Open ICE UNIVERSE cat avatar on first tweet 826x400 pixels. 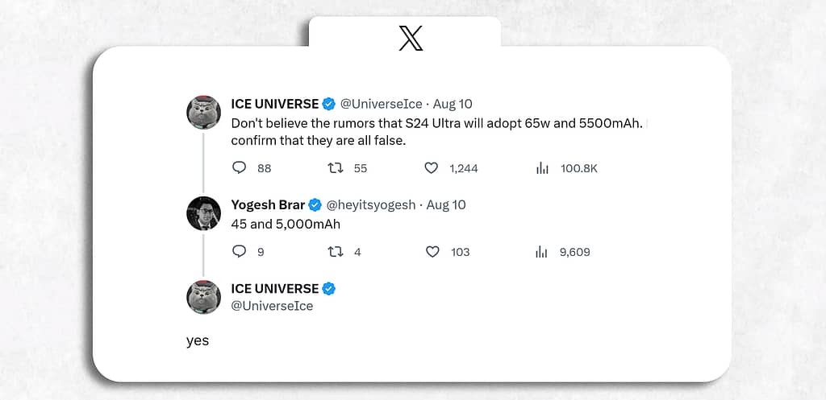point(203,113)
